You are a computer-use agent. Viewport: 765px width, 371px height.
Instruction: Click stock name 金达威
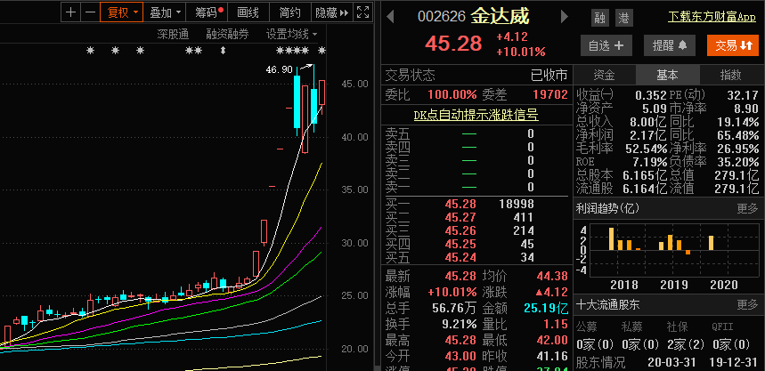click(x=500, y=17)
